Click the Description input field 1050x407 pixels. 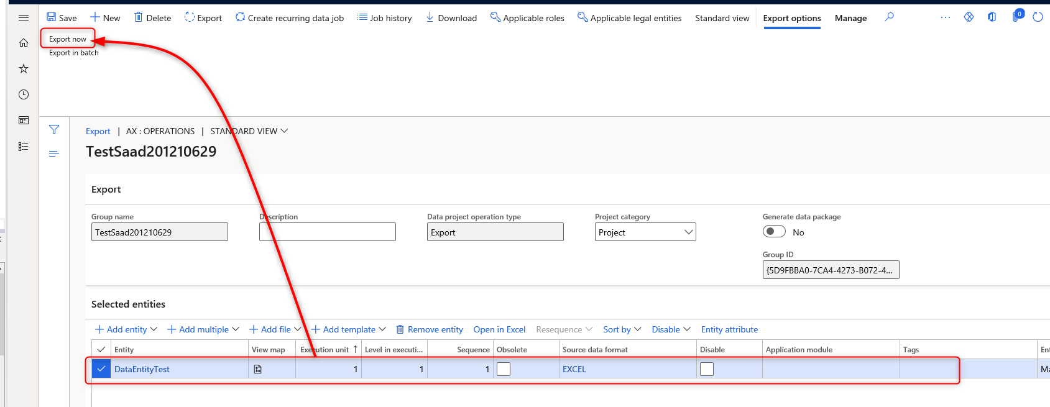[328, 232]
